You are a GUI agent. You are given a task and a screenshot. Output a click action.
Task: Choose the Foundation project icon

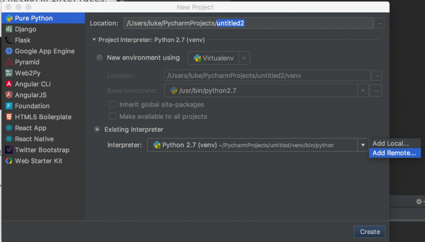9,106
